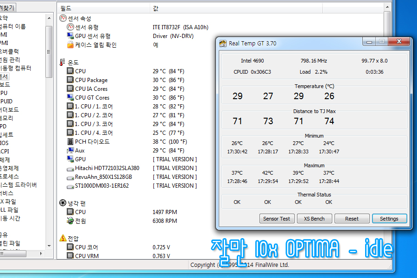Image resolution: width=417 pixels, height=278 pixels.
Task: Open 전원 관리 in the left tree
Action: (x=10, y=60)
